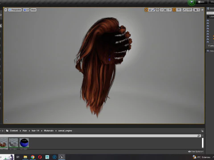Focus the World Outliner search field
Screen dimensions: 214x160
click(x=210, y=13)
